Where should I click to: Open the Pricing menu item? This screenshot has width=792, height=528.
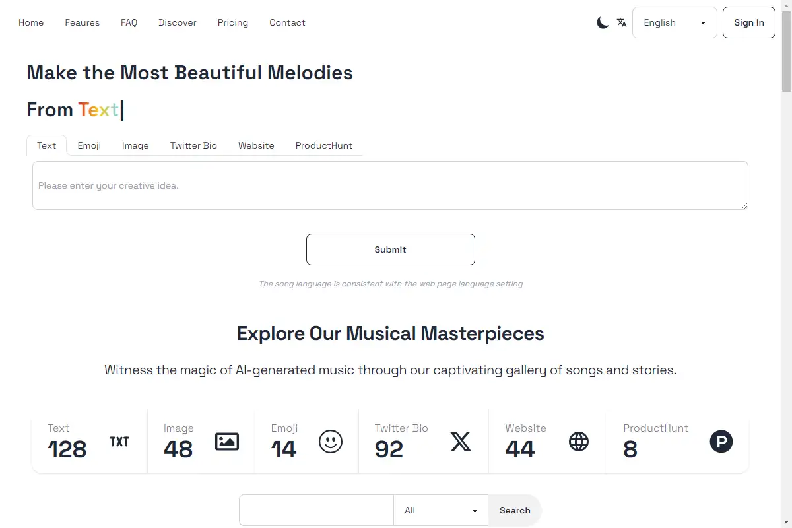[x=233, y=22]
